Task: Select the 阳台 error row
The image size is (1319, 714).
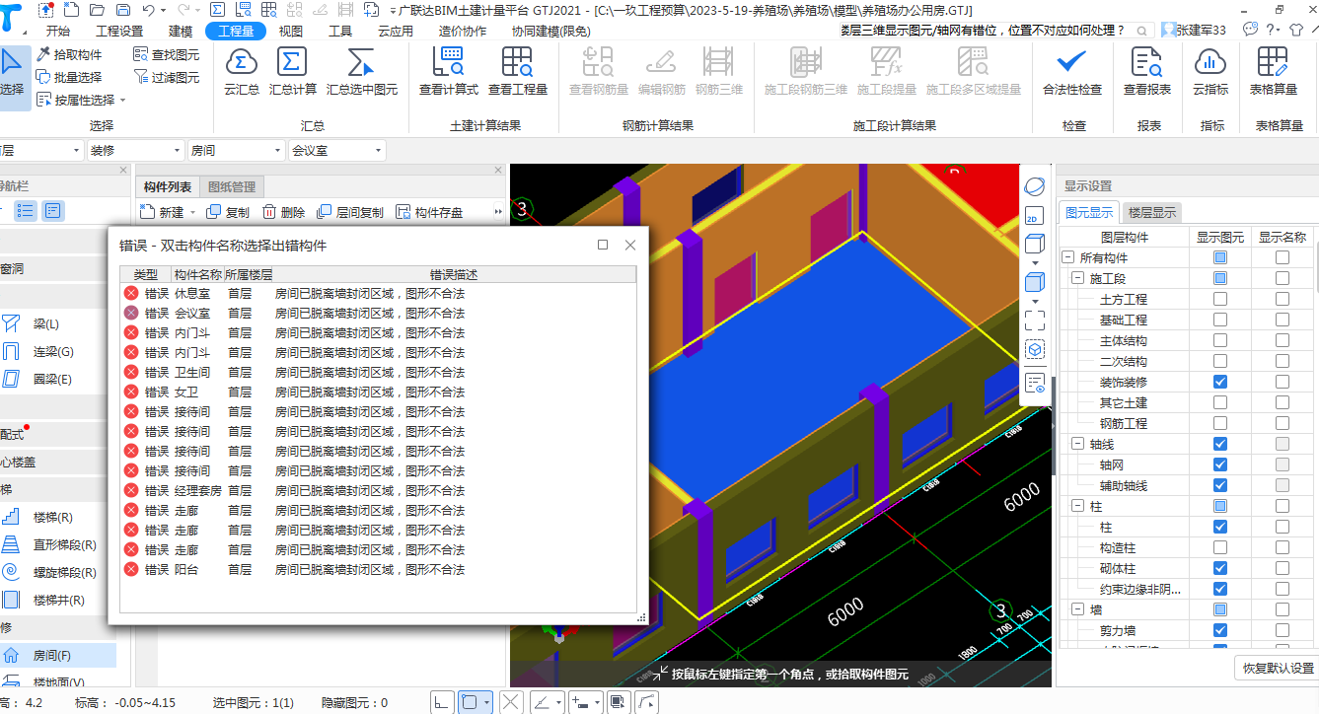Action: (379, 569)
